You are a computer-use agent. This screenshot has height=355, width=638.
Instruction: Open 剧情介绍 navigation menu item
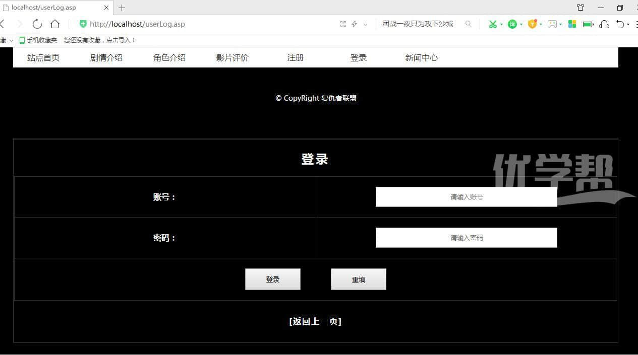106,57
